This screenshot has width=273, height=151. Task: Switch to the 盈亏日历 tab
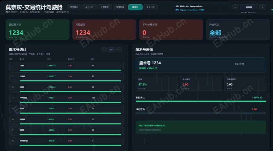89,7
